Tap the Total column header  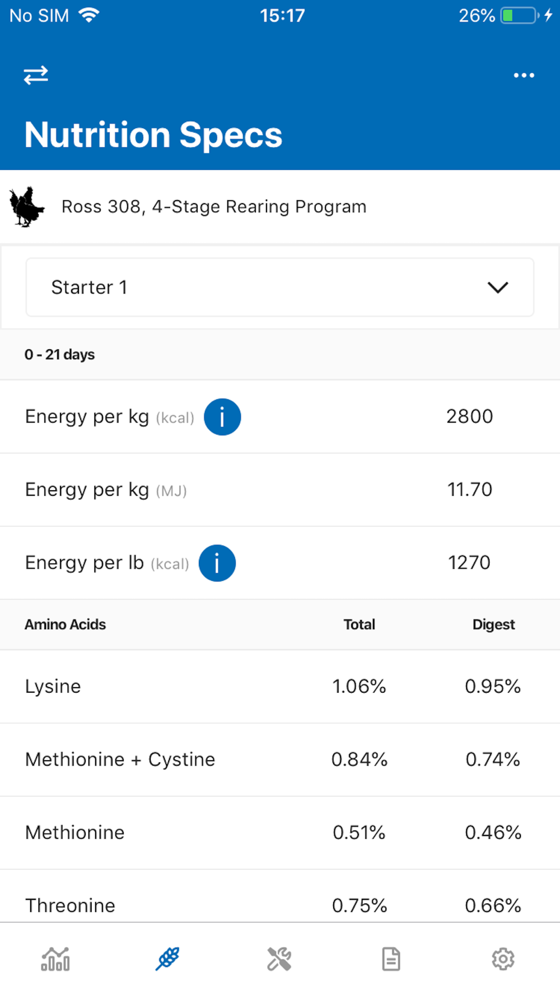(x=359, y=625)
